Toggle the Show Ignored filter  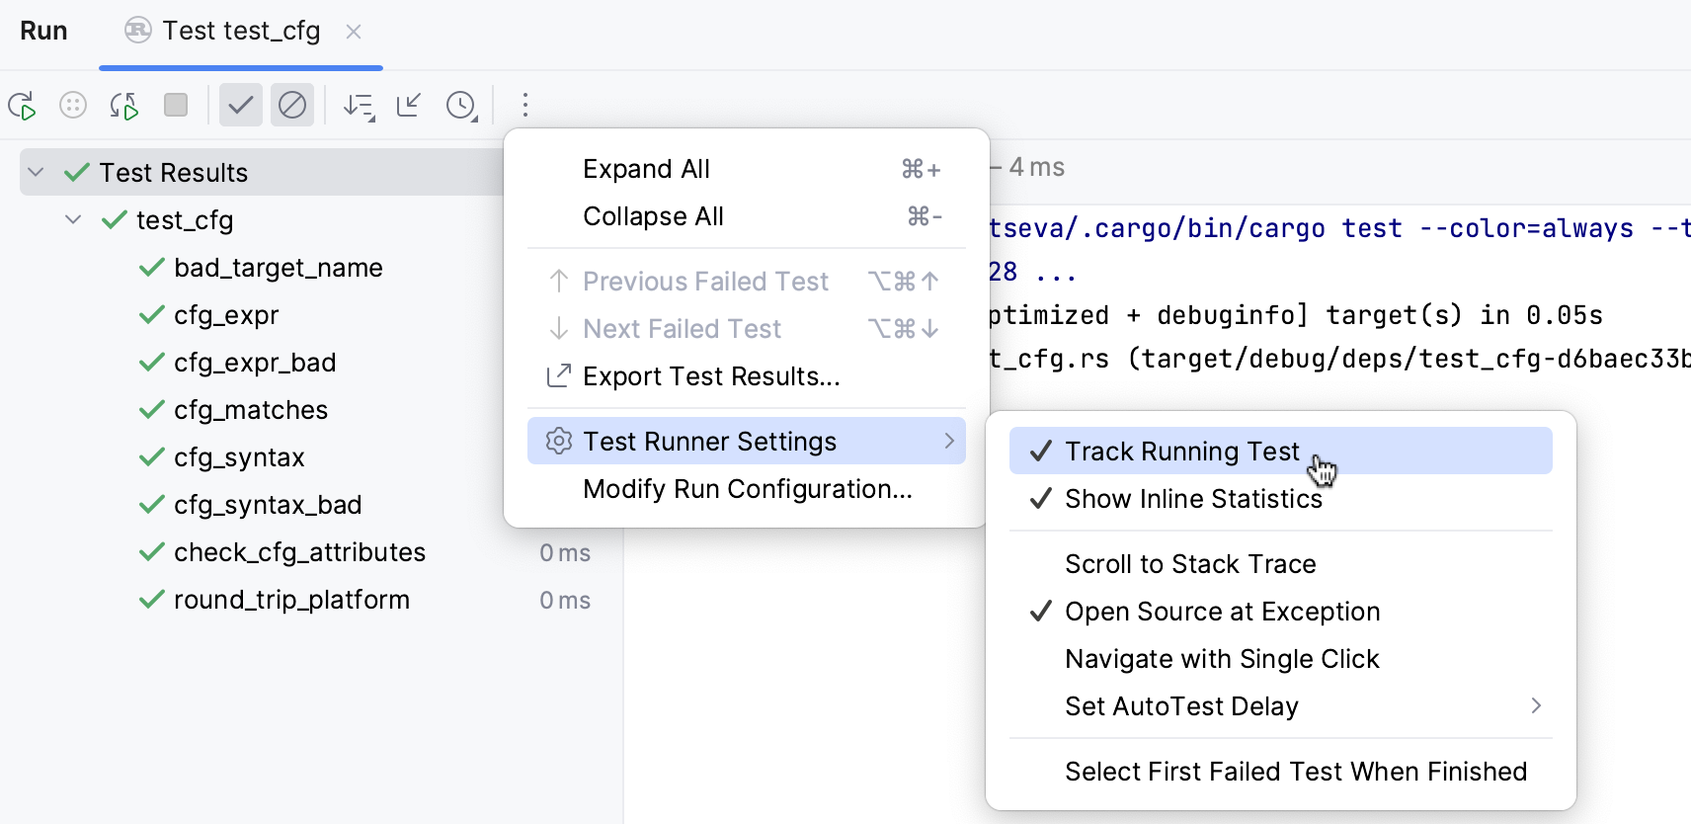[x=291, y=105]
